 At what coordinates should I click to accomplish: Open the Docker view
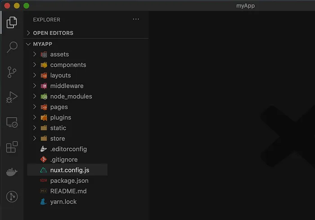coord(12,172)
